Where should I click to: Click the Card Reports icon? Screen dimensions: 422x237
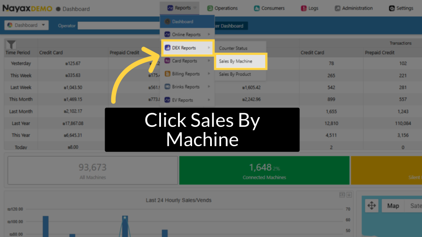point(167,61)
